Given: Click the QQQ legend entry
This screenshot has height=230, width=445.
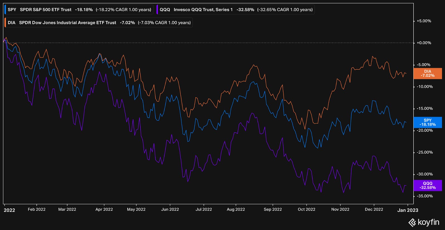Looking at the screenshot, I should tap(235, 9).
